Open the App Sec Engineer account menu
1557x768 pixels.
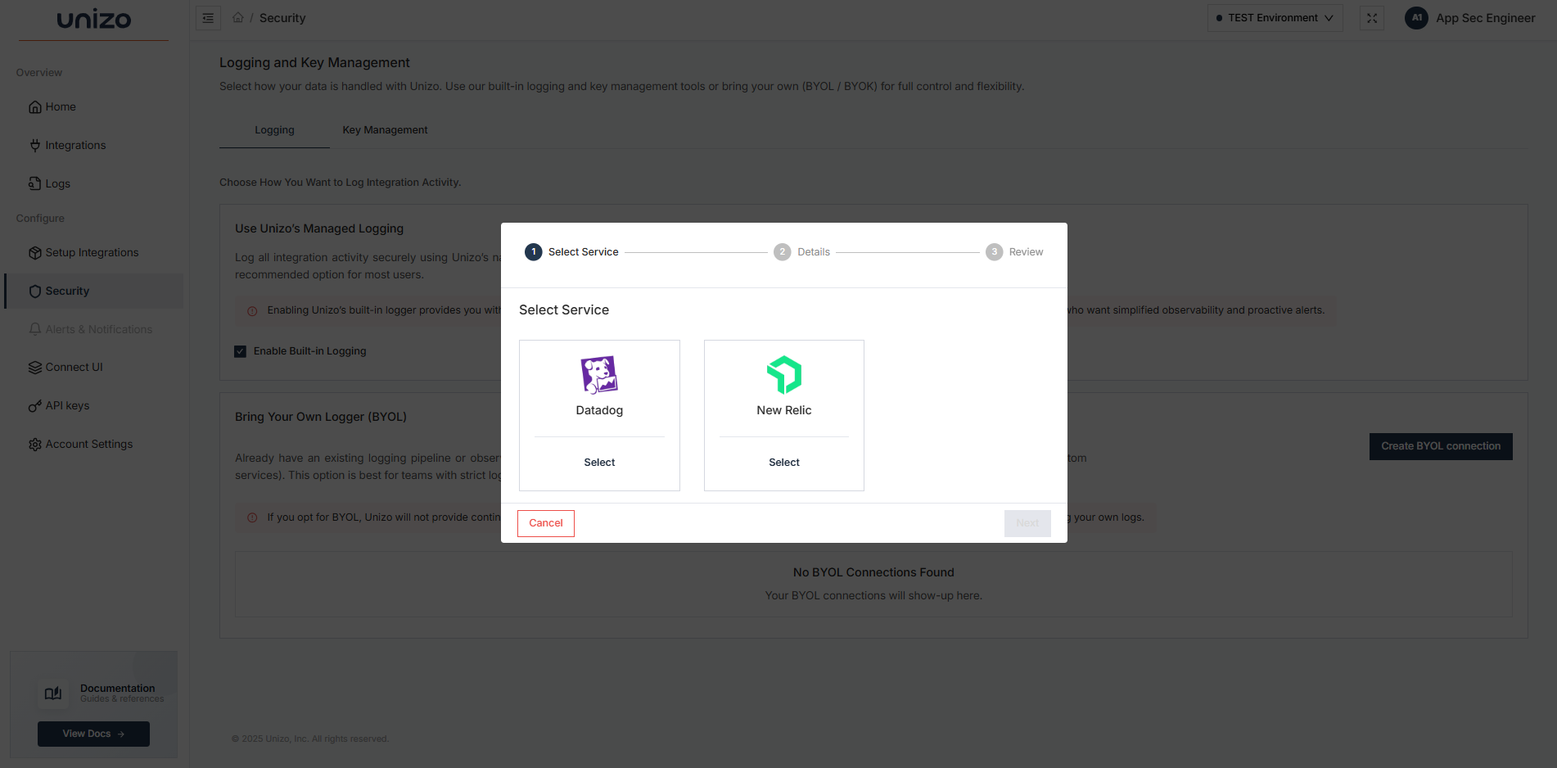(1469, 17)
